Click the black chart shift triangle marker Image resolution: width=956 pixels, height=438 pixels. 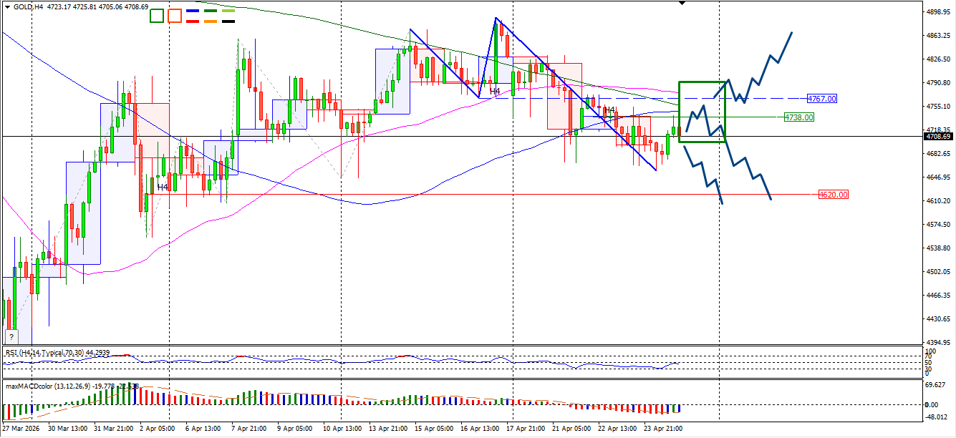(x=681, y=3)
